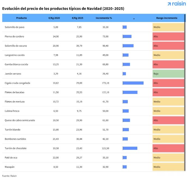The width and height of the screenshot is (187, 179).
Task: Click the blue bar for Cigala cruda congelada
Action: (x=133, y=83)
